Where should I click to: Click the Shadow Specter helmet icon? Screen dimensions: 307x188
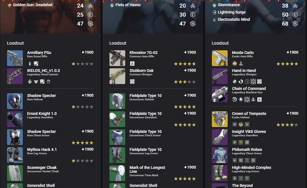click(x=15, y=101)
